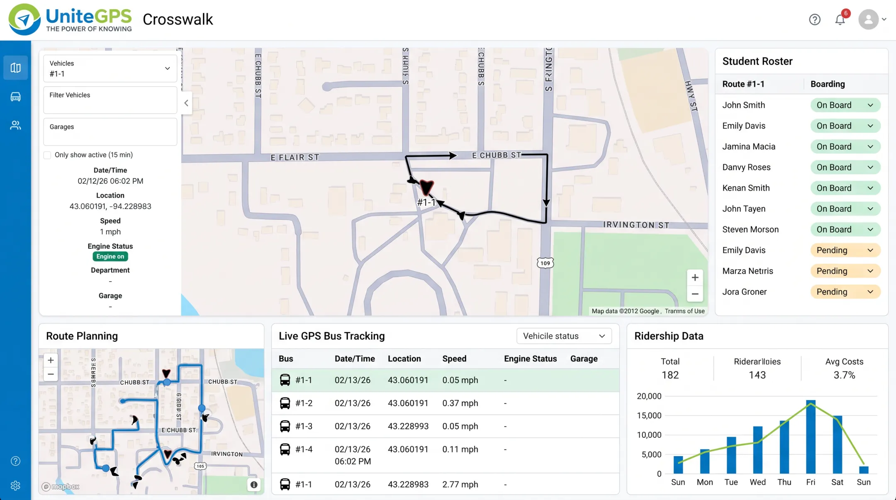896x500 pixels.
Task: Click speed value 0.37 mph
Action: [x=460, y=403]
